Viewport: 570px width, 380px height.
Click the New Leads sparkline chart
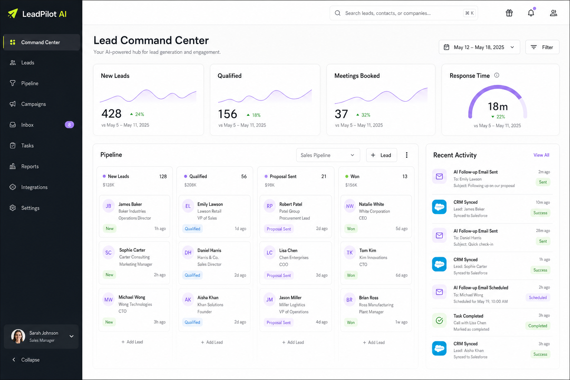click(148, 96)
